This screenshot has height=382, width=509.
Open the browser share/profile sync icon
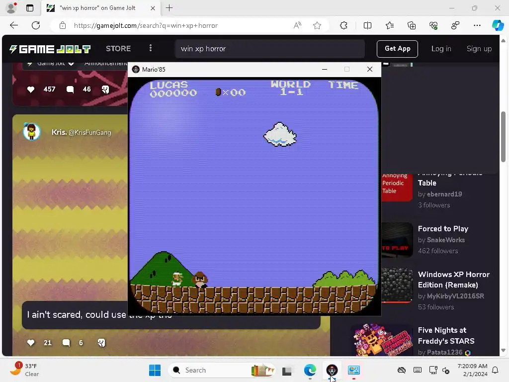(x=455, y=25)
